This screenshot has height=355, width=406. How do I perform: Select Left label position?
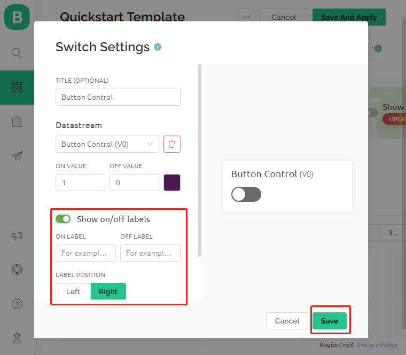(73, 291)
